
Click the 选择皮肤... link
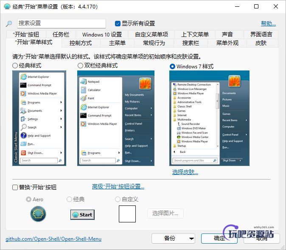click(185, 172)
